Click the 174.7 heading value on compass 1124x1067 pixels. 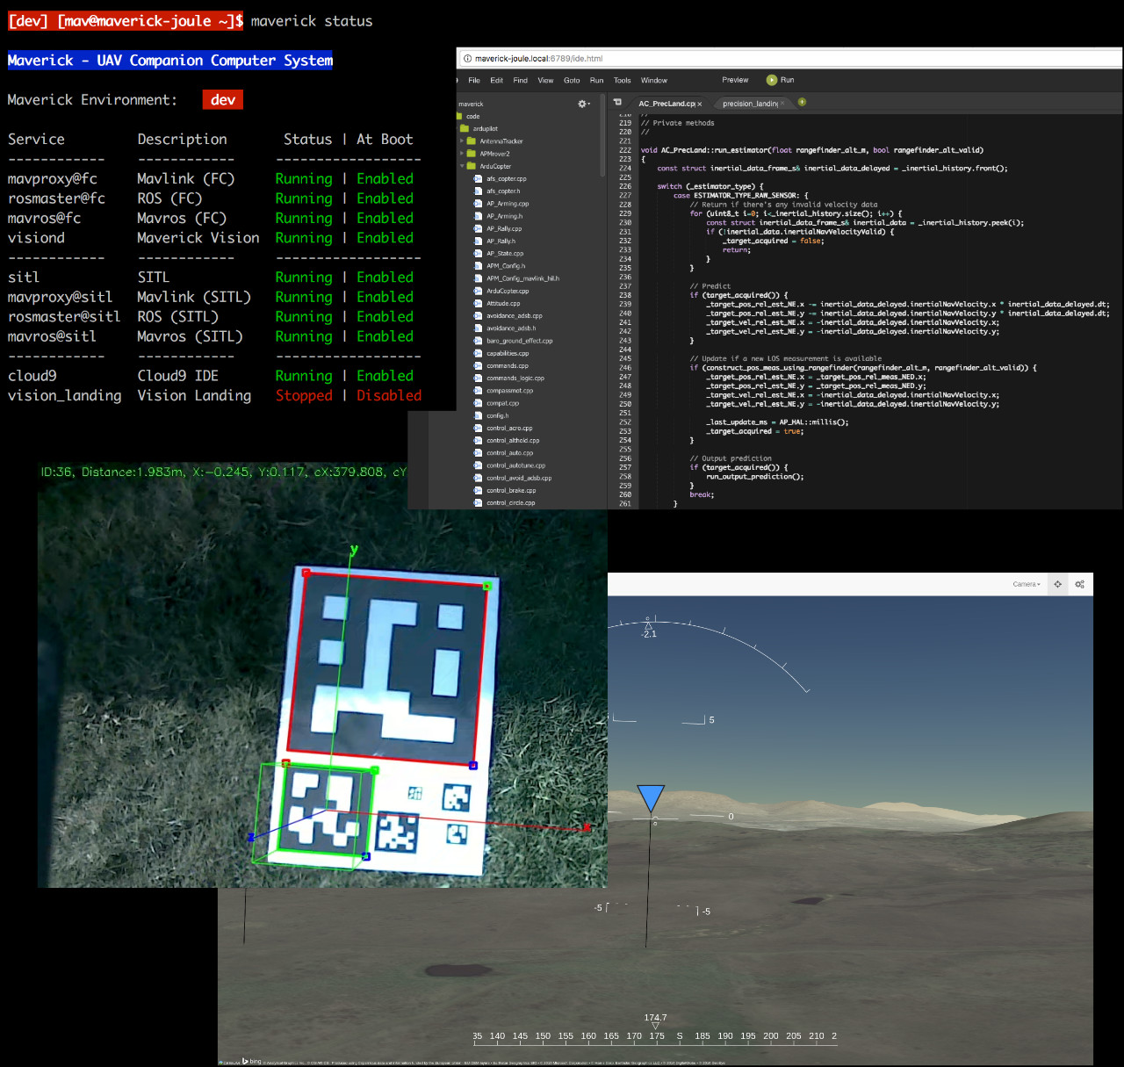[x=655, y=1018]
